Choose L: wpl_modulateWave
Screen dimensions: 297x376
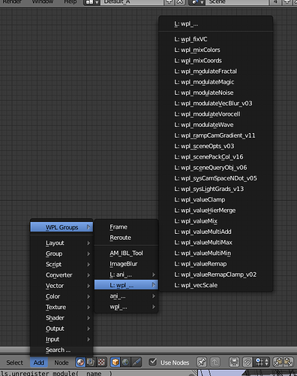(216, 125)
